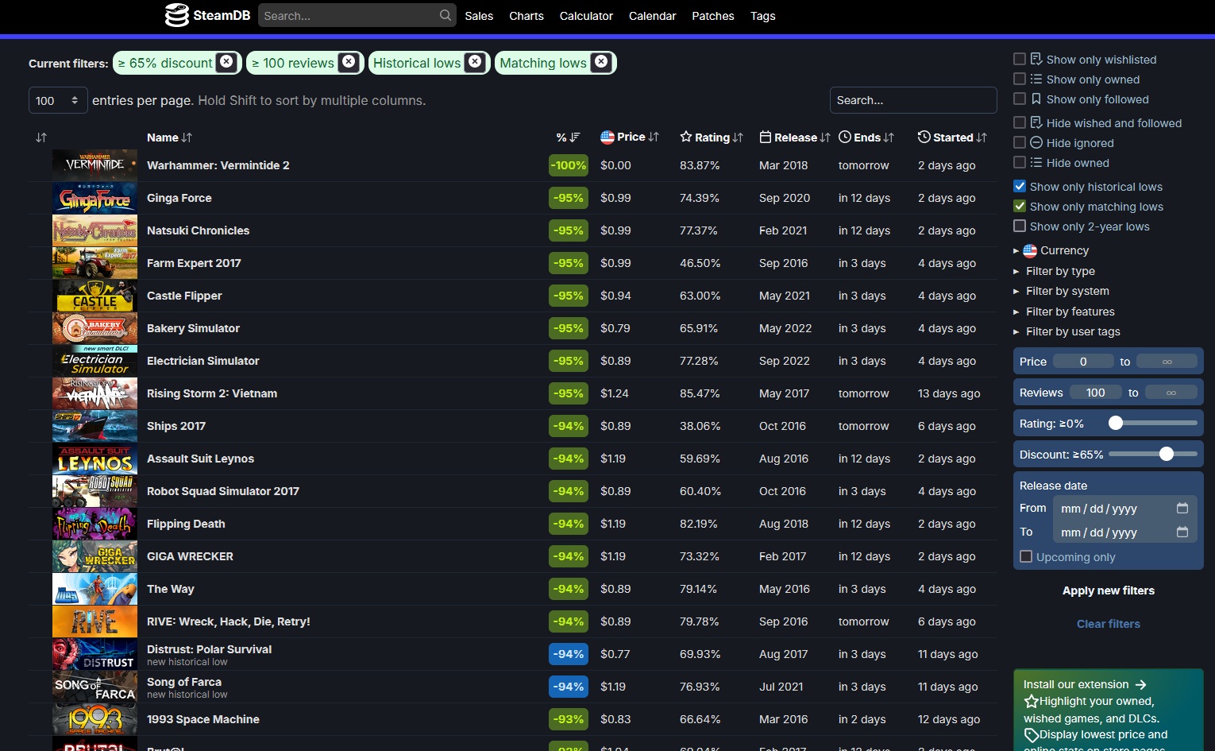Screen dimensions: 1215x751
Task: Click the minimum Price input
Action: tap(1083, 361)
